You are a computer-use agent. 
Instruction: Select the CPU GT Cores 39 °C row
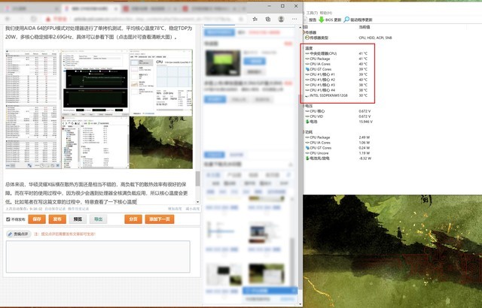[x=337, y=69]
